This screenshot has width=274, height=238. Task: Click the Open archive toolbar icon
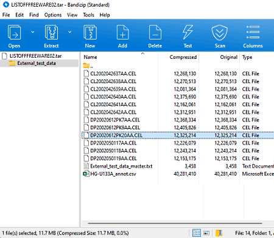tap(14, 32)
